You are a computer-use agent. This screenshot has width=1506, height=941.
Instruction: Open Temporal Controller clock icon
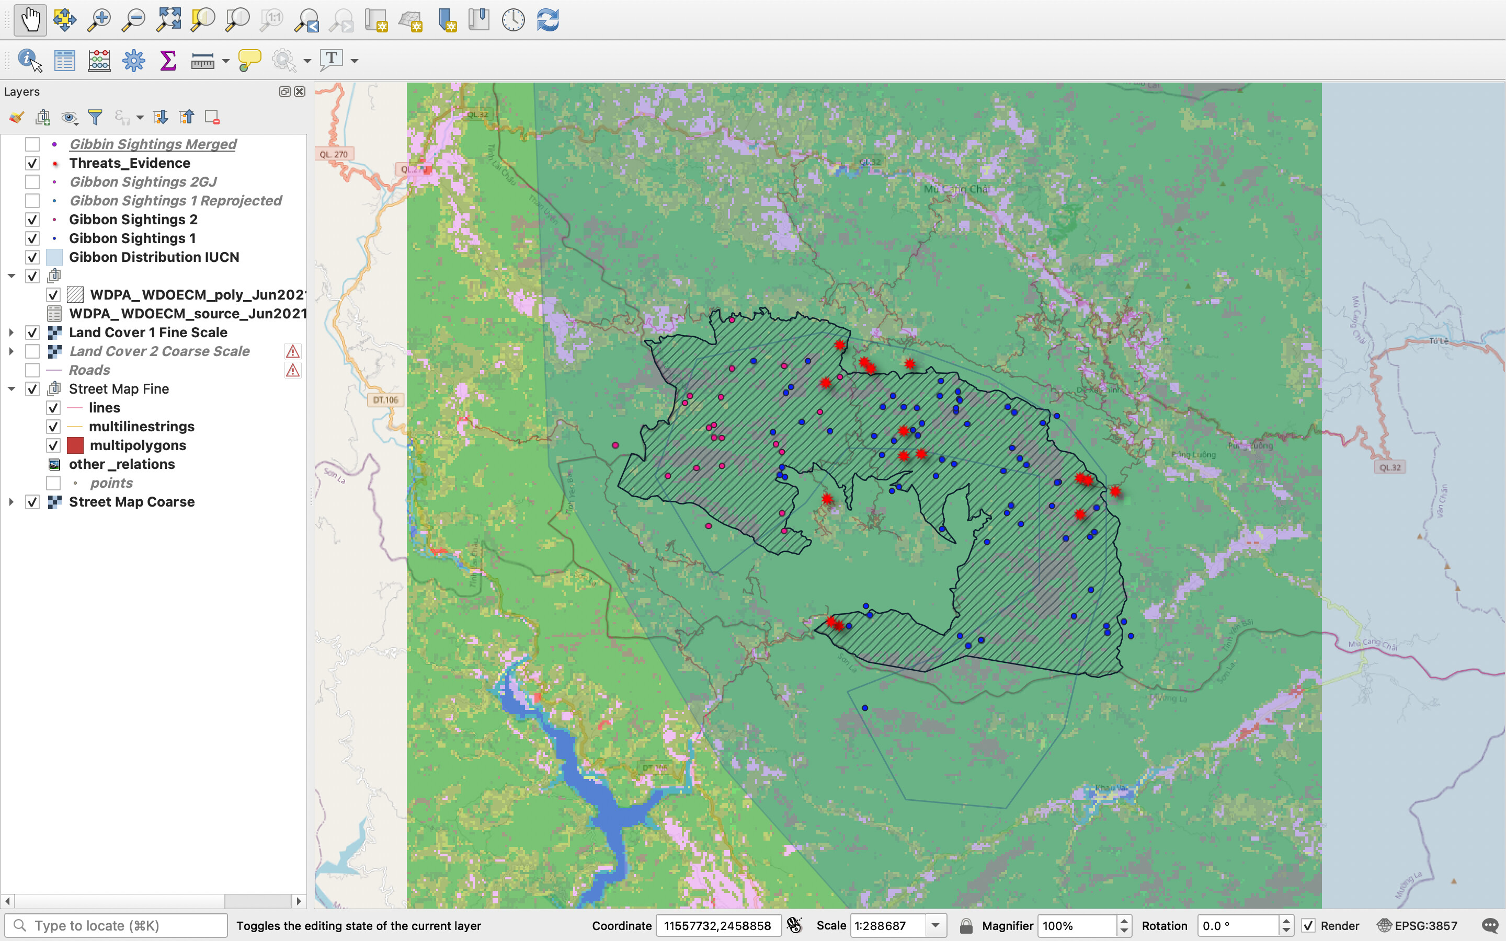point(514,20)
